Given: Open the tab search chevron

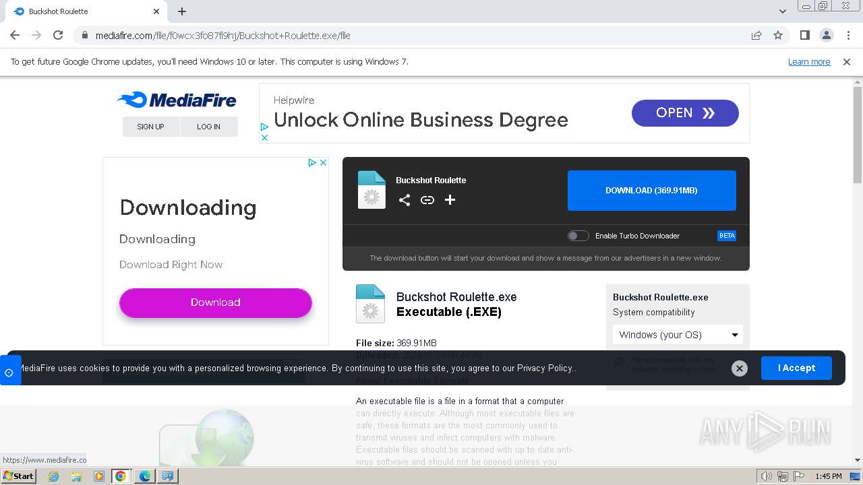Looking at the screenshot, I should (783, 11).
